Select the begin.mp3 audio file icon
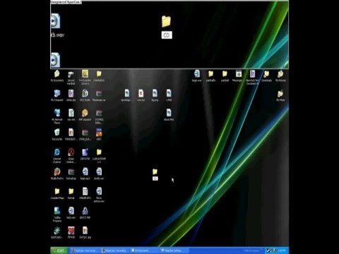 click(x=85, y=174)
